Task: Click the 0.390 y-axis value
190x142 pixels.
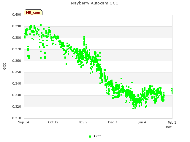Action: [17, 26]
